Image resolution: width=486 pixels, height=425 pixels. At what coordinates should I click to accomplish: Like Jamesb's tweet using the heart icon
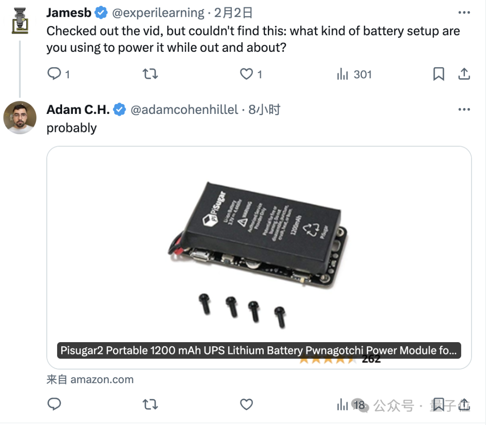[x=246, y=74]
